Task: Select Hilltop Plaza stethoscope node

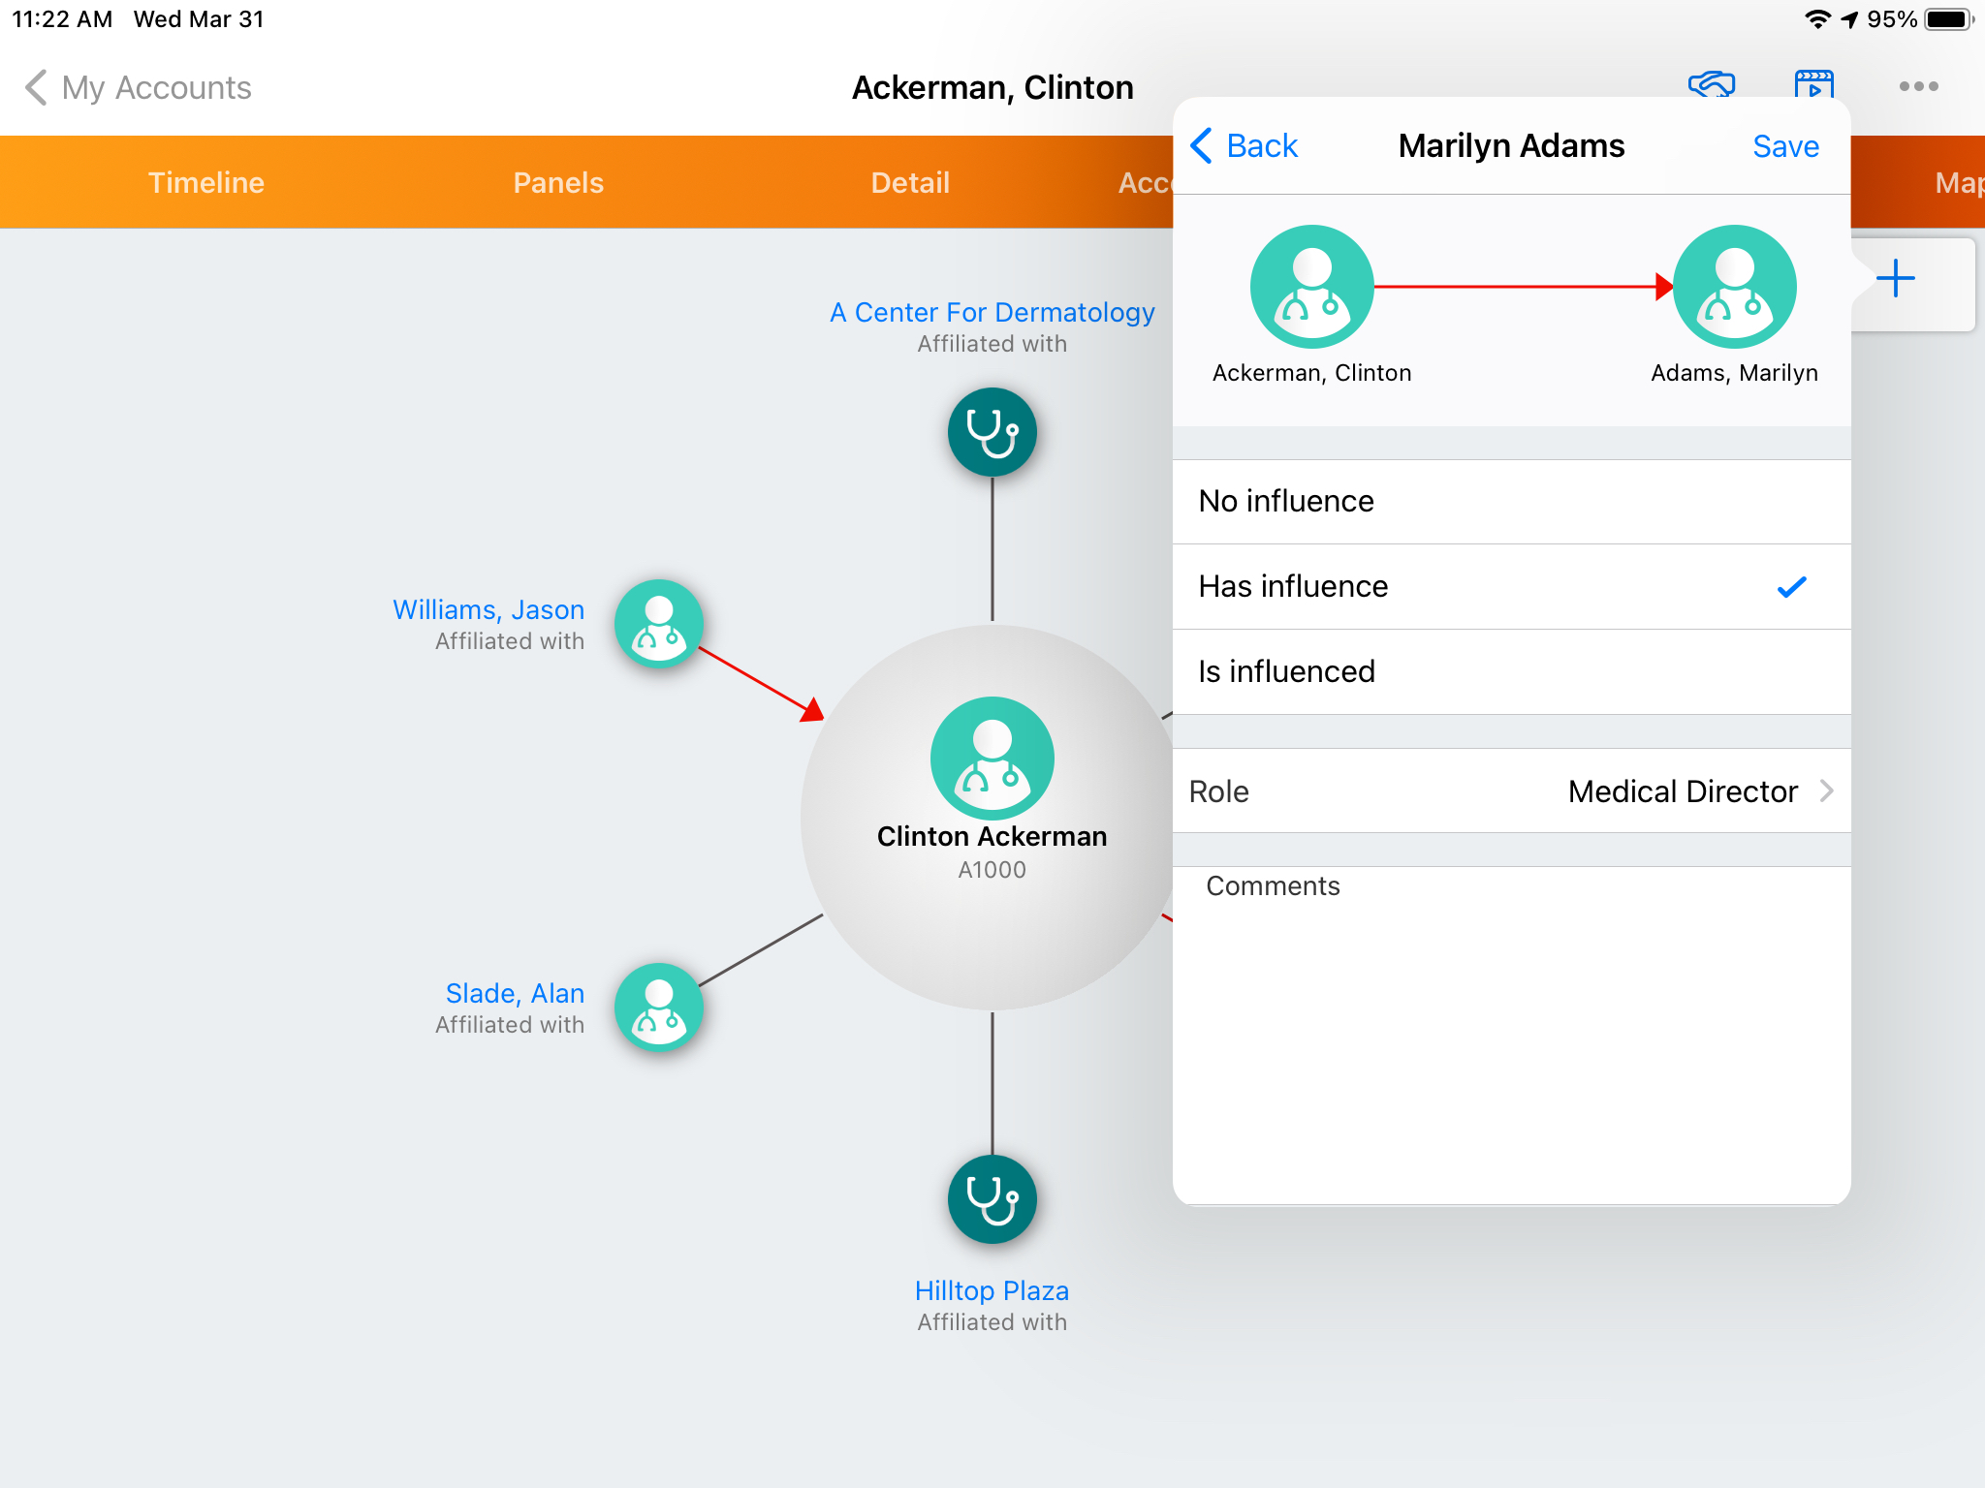Action: (992, 1199)
